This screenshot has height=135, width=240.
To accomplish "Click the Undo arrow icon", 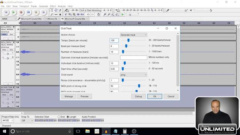I will (88, 15).
